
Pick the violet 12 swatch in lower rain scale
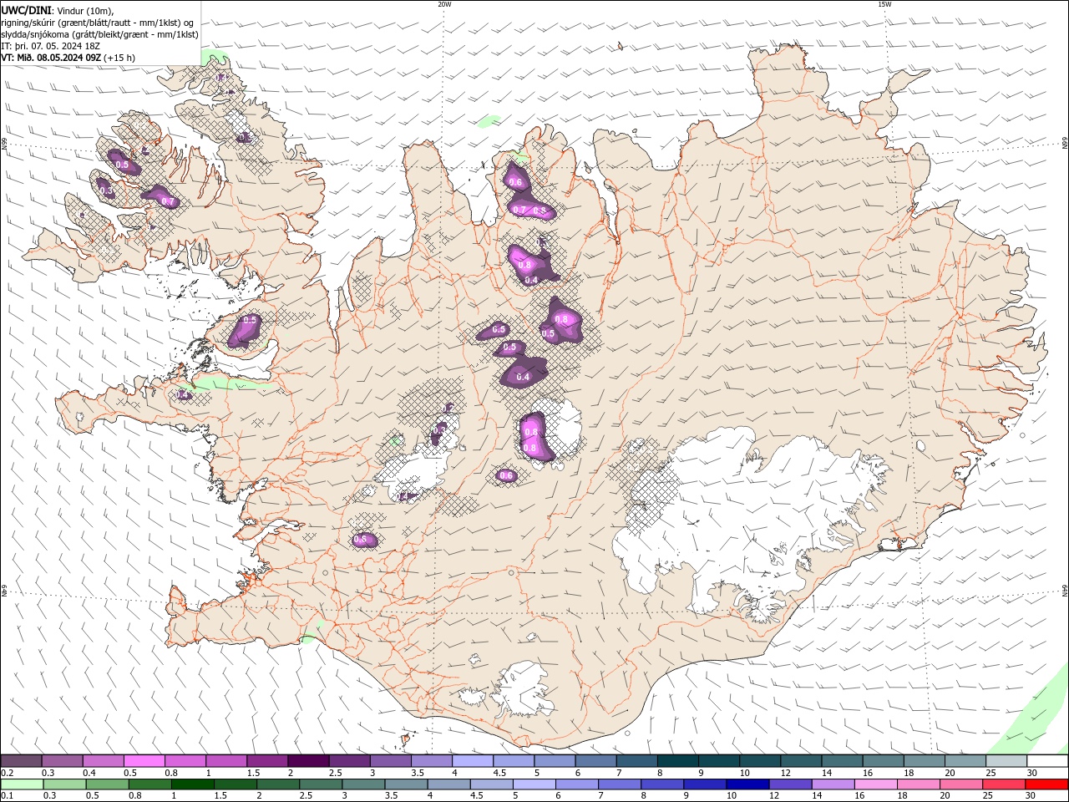789,784
